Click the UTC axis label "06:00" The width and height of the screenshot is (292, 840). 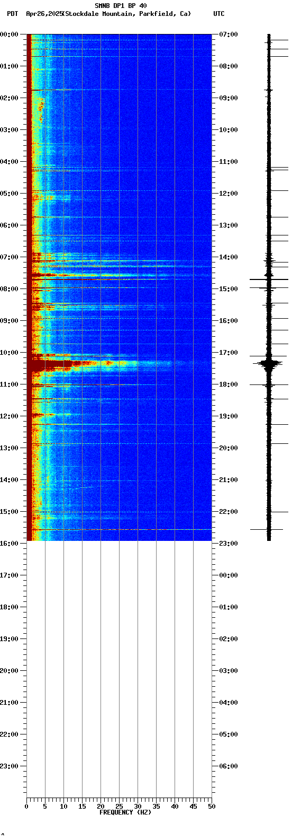click(x=229, y=766)
